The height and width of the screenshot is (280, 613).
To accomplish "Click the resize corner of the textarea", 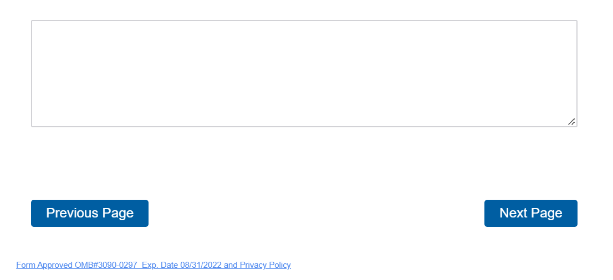I will click(x=571, y=122).
